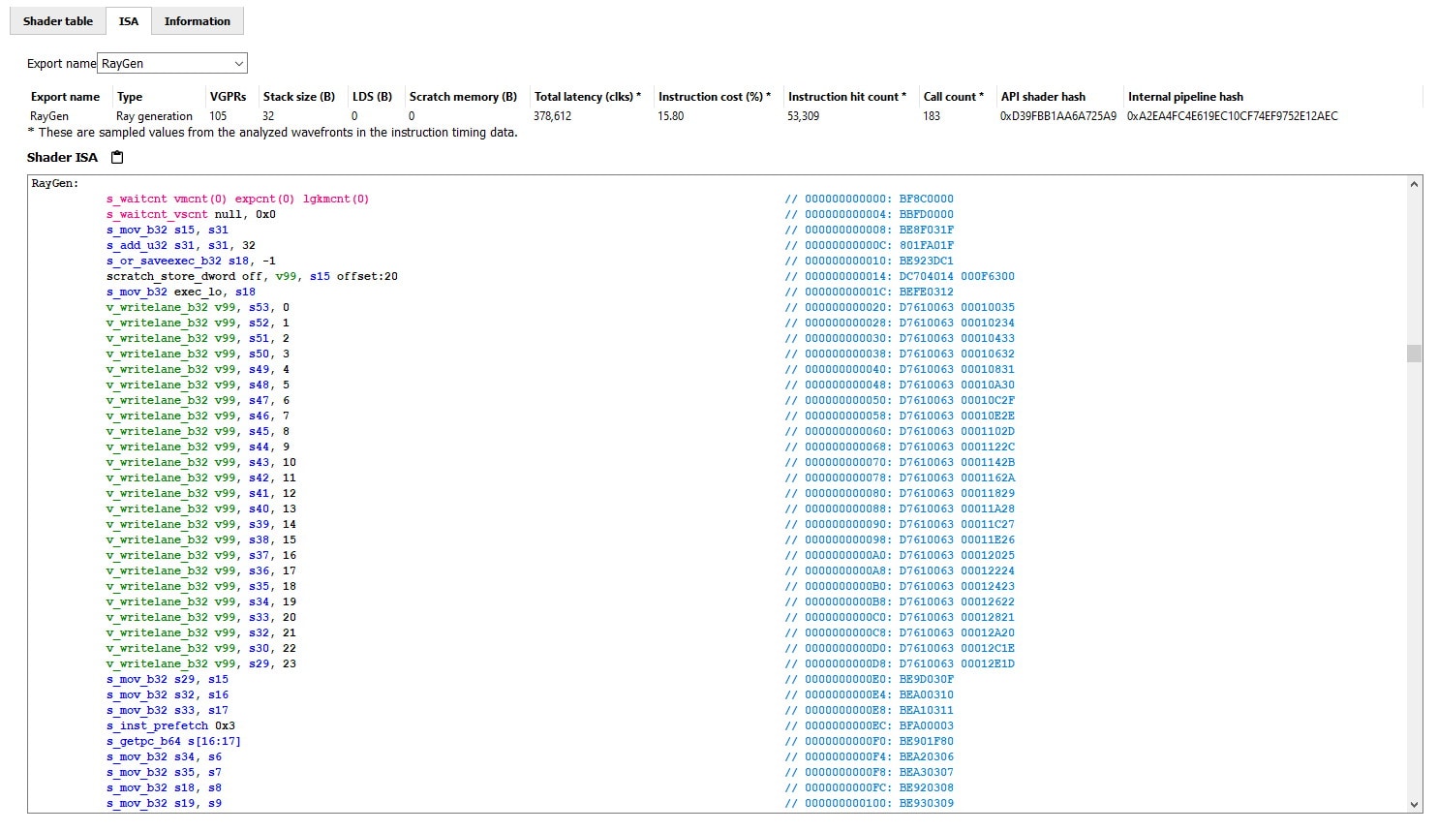
Task: Click the Instruction hit count header
Action: (x=846, y=97)
